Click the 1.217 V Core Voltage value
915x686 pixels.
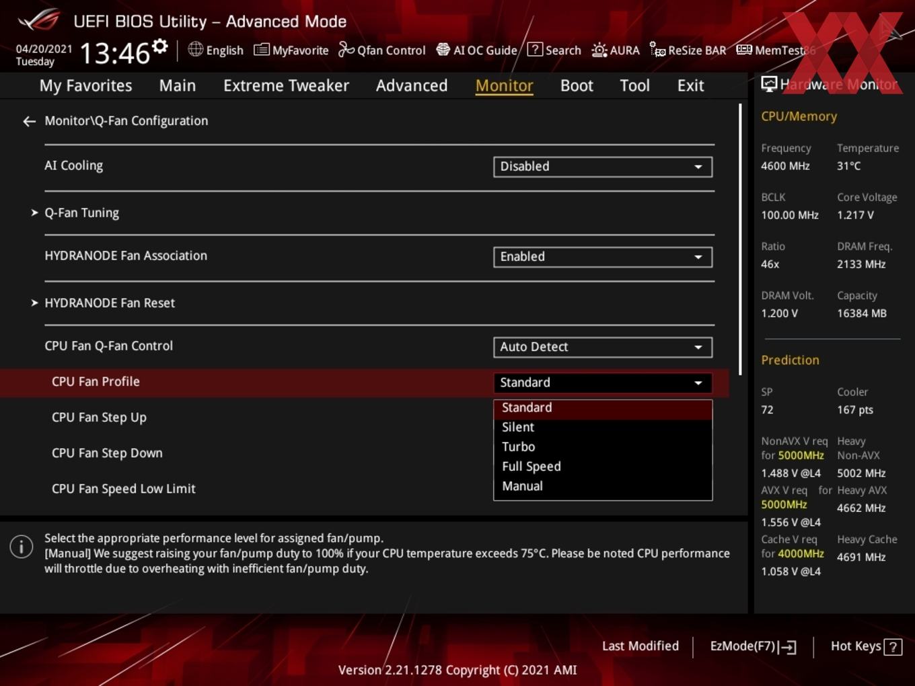pos(855,215)
